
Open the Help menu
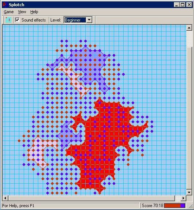(34, 12)
